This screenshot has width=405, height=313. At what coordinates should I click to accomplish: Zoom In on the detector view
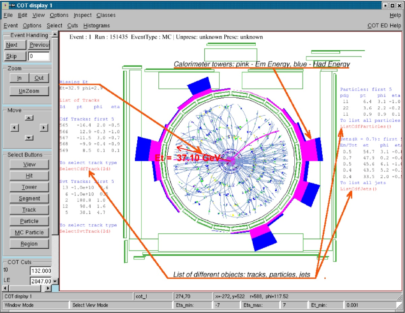tap(19, 78)
